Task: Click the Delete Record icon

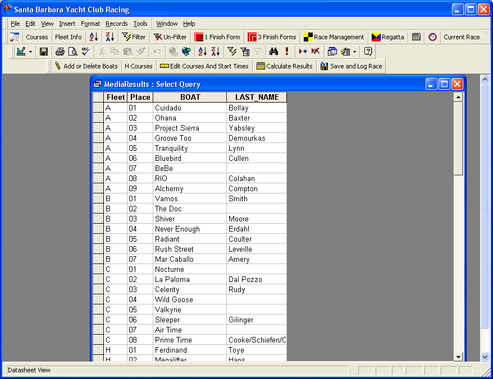Action: [x=316, y=52]
